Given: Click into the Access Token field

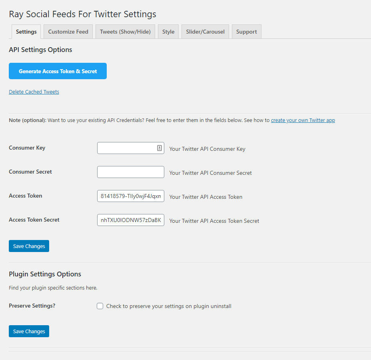Looking at the screenshot, I should [x=131, y=196].
